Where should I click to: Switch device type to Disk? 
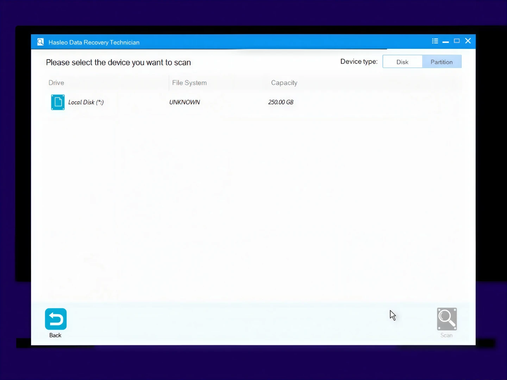click(x=402, y=62)
